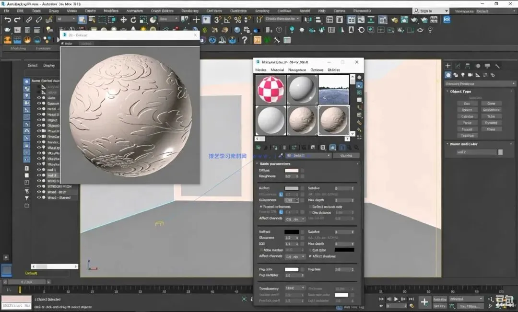Toggle the Exit color checkbox

coord(310,250)
